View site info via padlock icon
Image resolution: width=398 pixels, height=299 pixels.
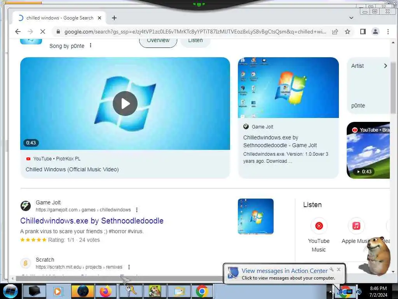58,32
